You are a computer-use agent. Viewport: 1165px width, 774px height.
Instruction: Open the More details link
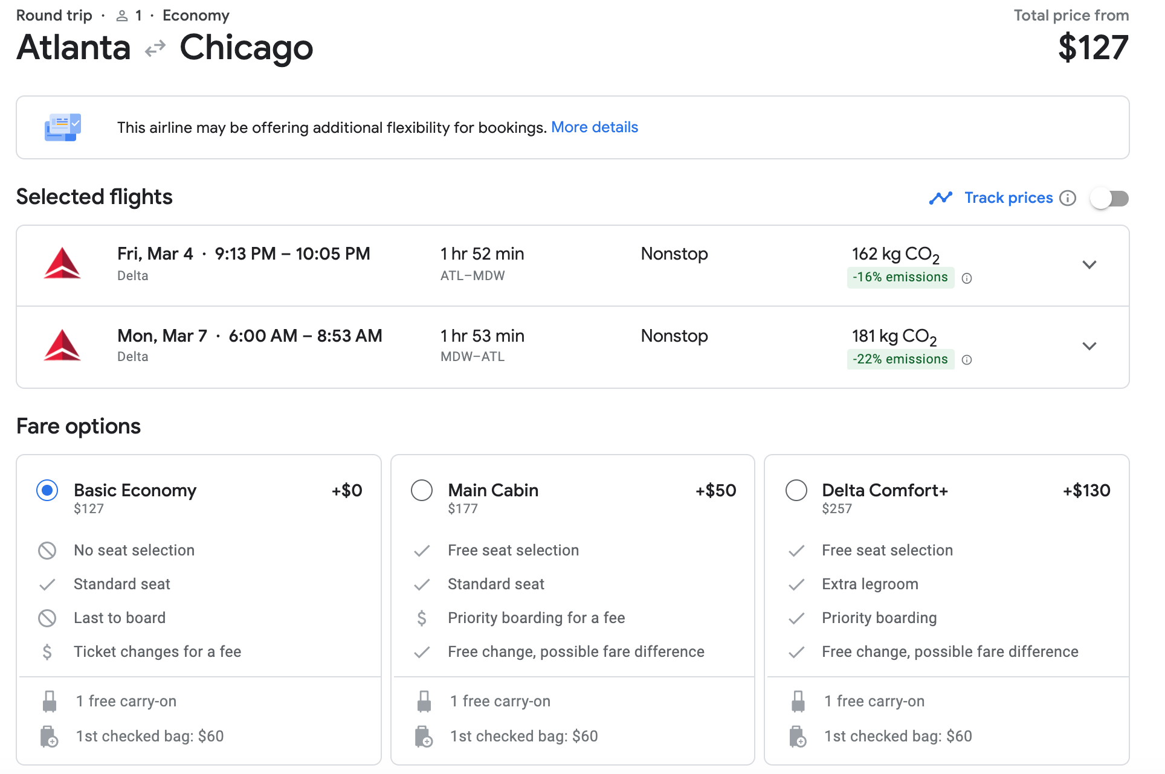594,127
